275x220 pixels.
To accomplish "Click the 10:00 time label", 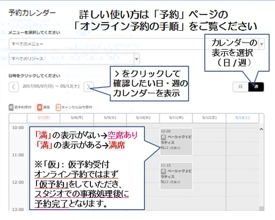I will click(x=18, y=128).
